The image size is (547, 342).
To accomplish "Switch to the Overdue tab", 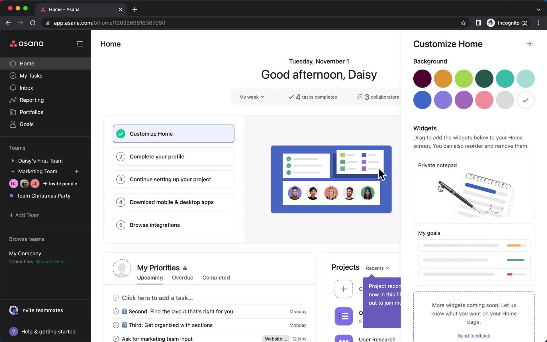I will pos(183,278).
